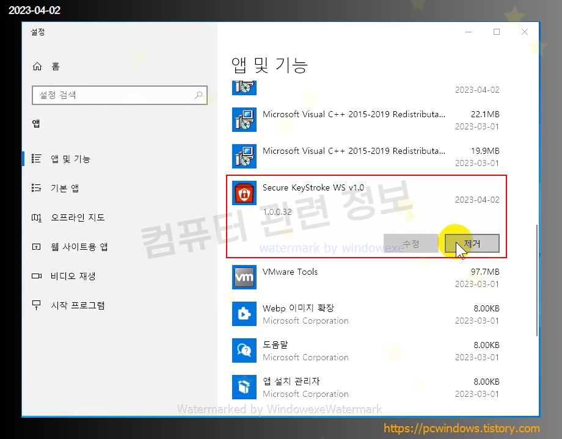Click the 비디오 재생 camera icon
562x439 pixels.
(37, 276)
